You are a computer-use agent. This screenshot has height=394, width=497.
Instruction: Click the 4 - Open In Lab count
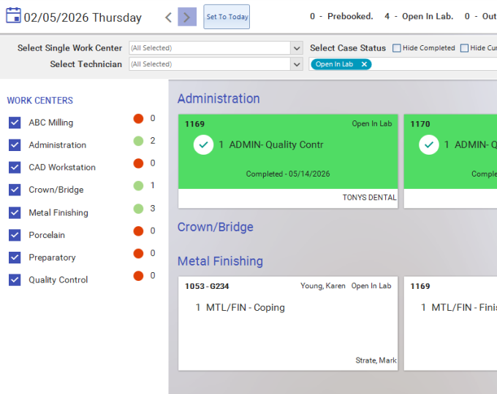[x=419, y=17]
